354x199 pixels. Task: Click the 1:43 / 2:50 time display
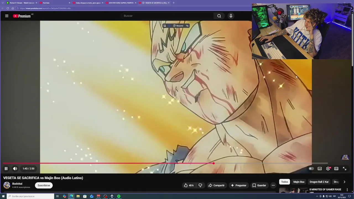click(x=28, y=169)
